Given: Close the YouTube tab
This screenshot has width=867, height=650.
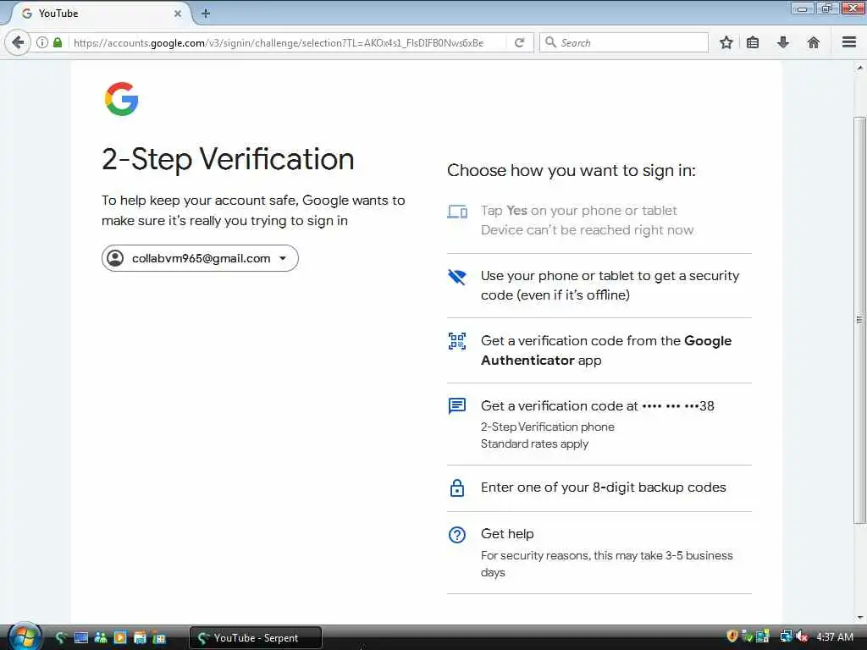Looking at the screenshot, I should (x=178, y=14).
